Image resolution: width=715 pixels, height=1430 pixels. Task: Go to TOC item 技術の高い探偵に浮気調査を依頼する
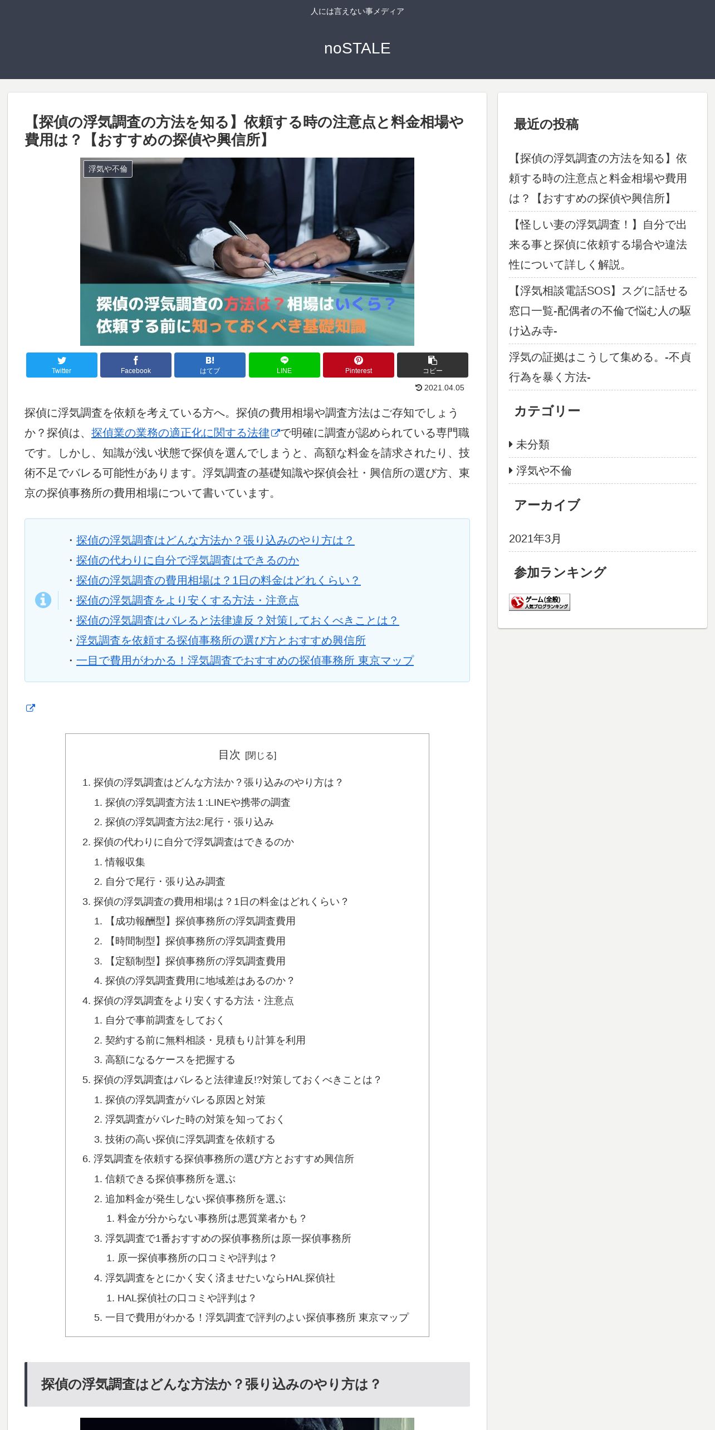coord(190,1139)
